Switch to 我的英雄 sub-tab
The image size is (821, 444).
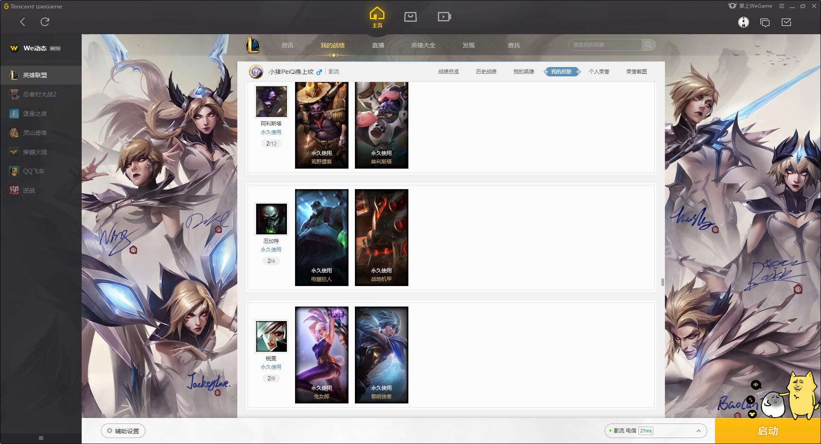(524, 72)
